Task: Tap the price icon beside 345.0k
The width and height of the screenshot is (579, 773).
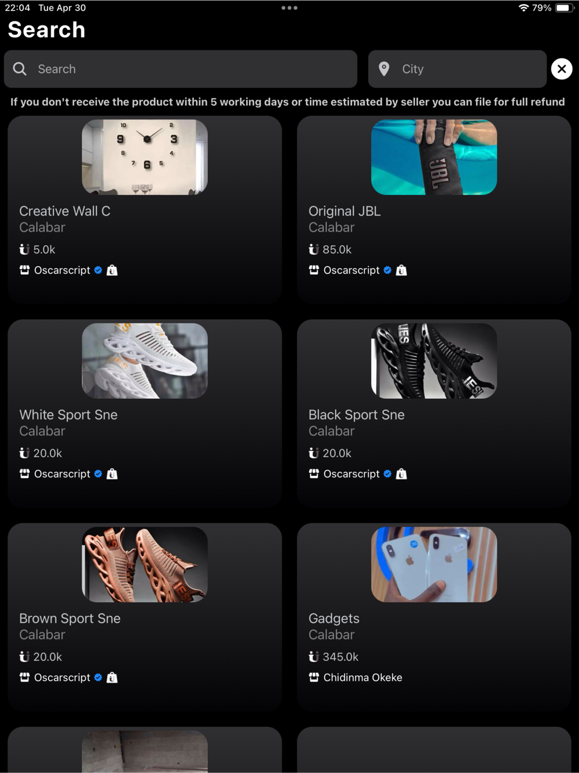Action: (314, 657)
